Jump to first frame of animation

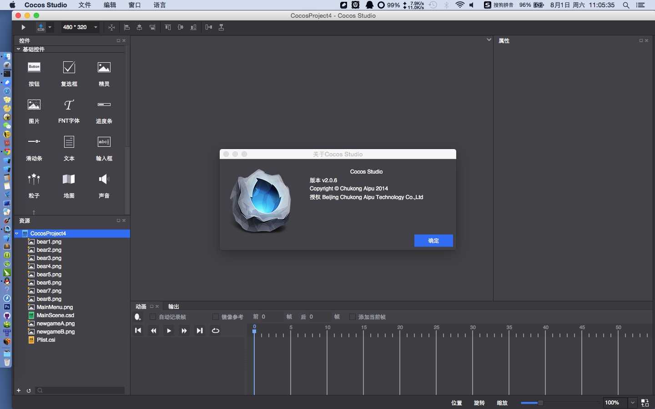[138, 331]
